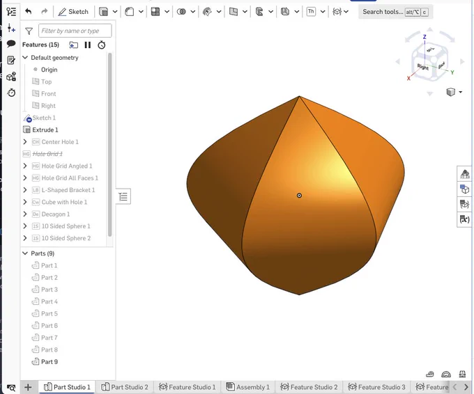Open the notes panel icon in sidebar
The image size is (474, 394).
click(11, 60)
